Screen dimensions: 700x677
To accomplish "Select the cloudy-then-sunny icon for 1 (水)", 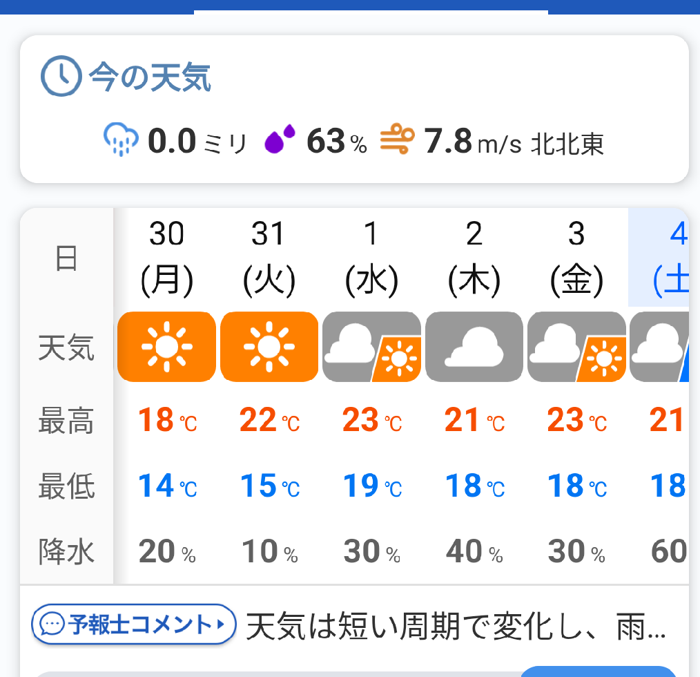I will (x=371, y=346).
